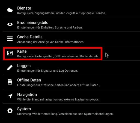Click the world map icon for Karte
140x123 pixels.
[10, 53]
